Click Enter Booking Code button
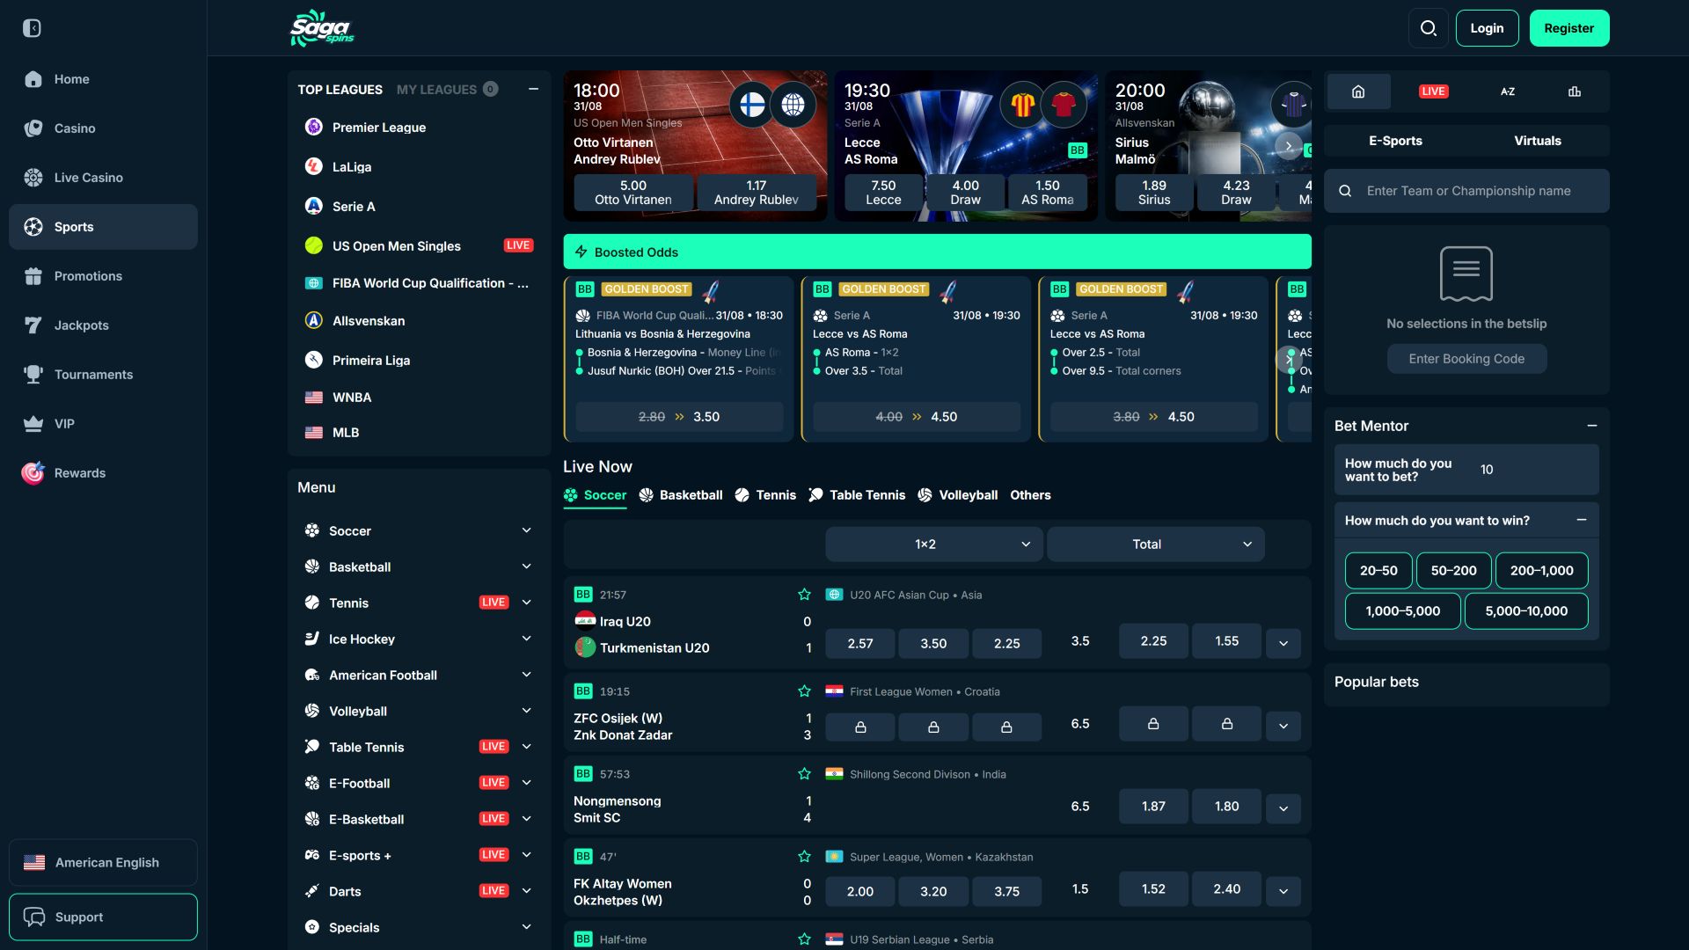This screenshot has width=1689, height=950. pyautogui.click(x=1466, y=359)
